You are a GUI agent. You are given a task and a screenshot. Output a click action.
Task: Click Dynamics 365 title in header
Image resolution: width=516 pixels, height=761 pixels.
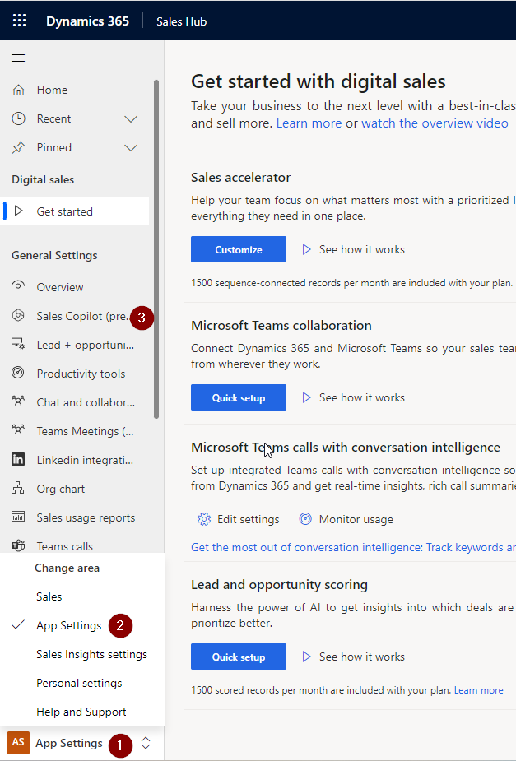pyautogui.click(x=87, y=21)
